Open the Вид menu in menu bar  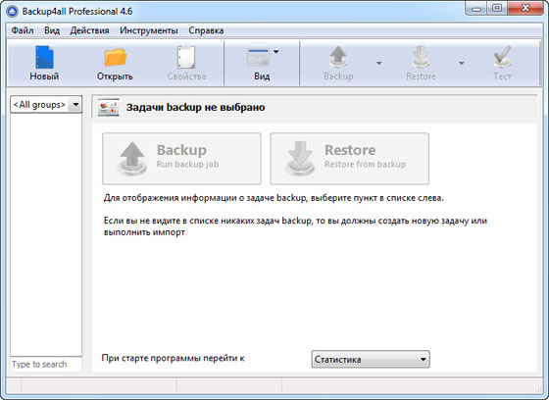click(52, 30)
